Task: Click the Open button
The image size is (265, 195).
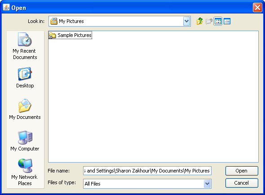Action: pos(242,171)
